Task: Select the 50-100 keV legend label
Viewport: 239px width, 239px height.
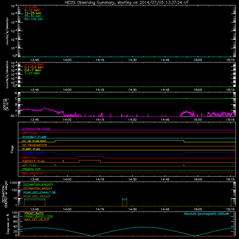Action: click(34, 19)
